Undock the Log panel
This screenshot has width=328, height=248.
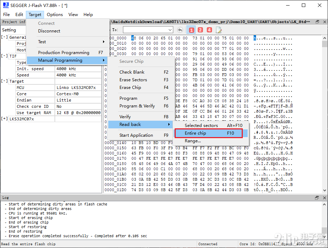[317, 198]
